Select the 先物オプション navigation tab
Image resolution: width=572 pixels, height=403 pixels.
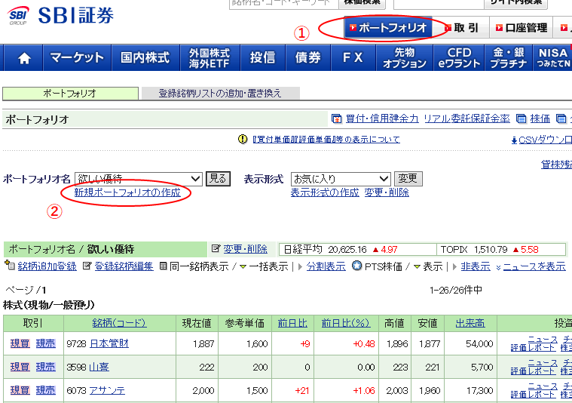[x=405, y=57]
